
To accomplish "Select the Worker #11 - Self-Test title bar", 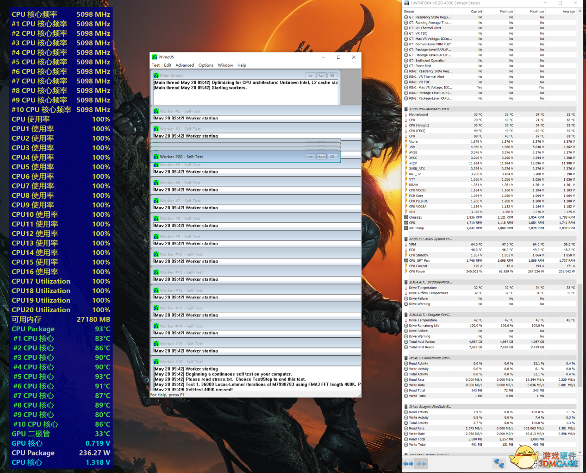I will click(x=256, y=272).
